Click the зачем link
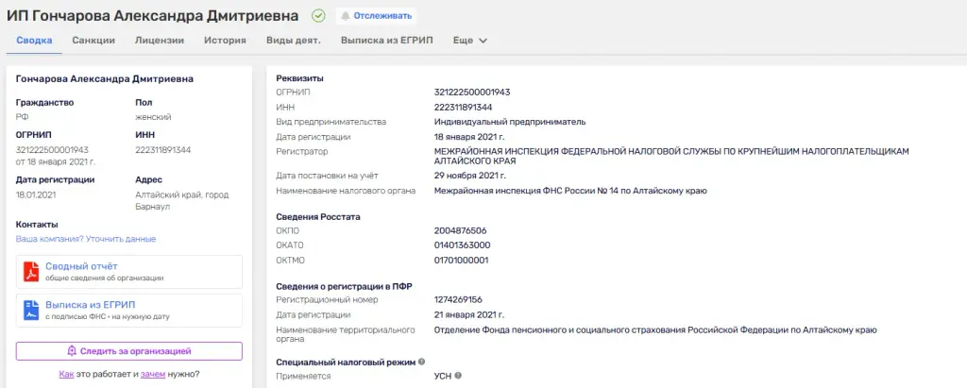Viewport: 967px width, 388px height. point(153,374)
